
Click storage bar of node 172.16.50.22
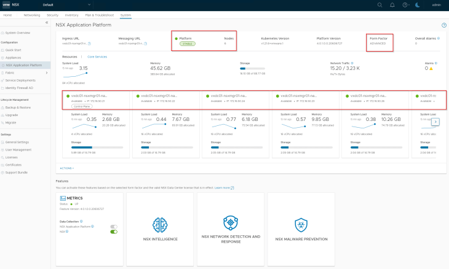(167, 147)
